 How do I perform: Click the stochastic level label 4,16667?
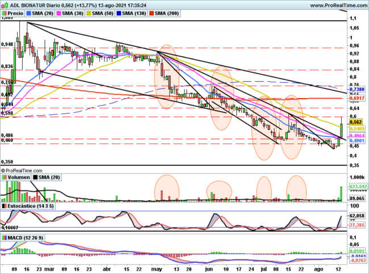pos(10,227)
